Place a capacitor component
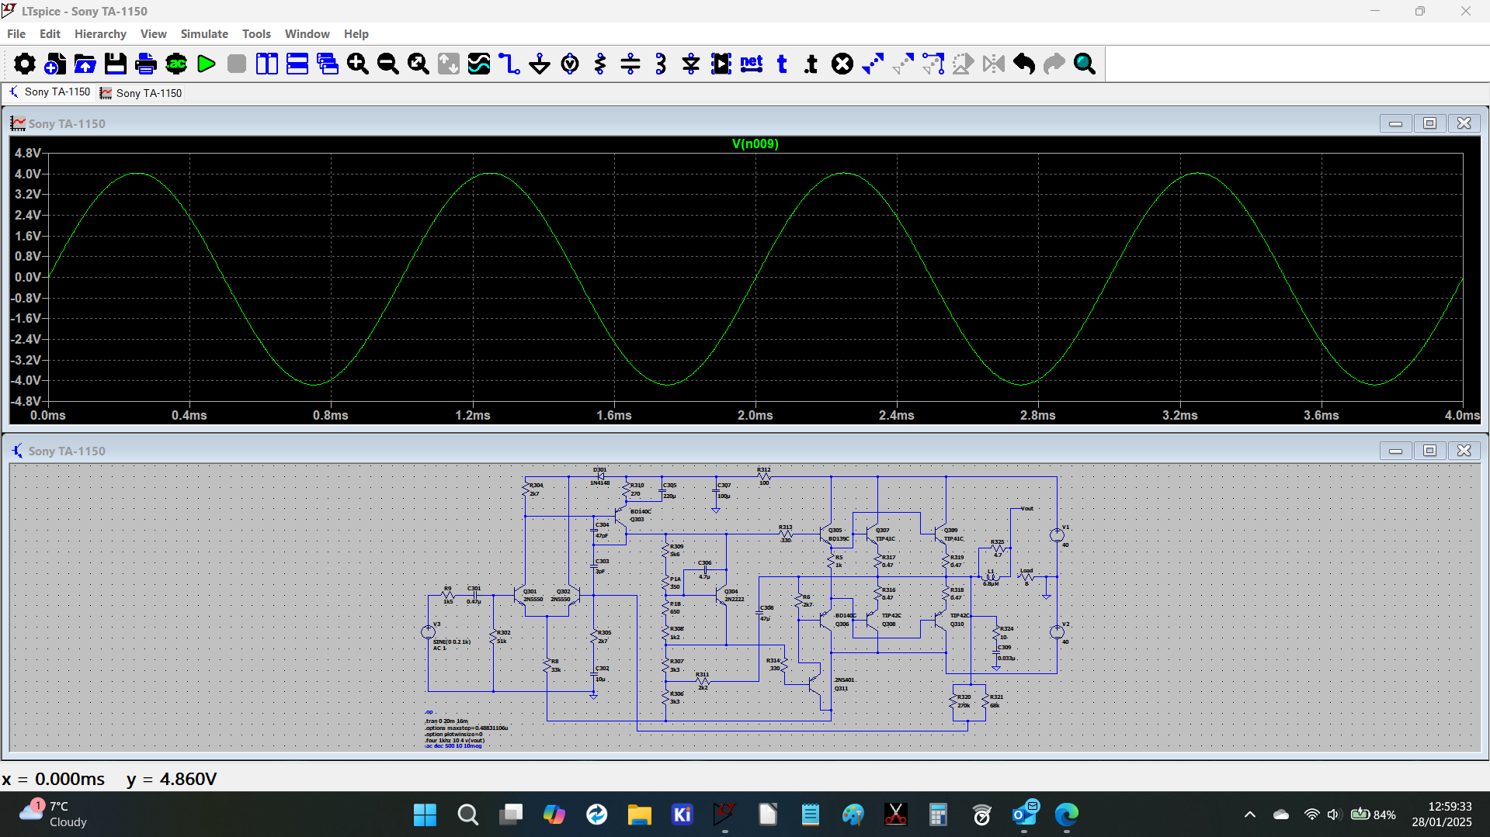 tap(630, 64)
